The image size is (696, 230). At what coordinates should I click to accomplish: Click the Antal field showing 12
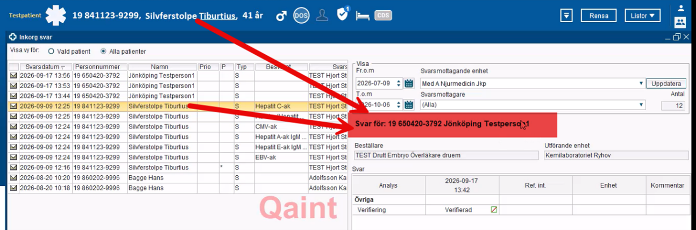point(673,106)
